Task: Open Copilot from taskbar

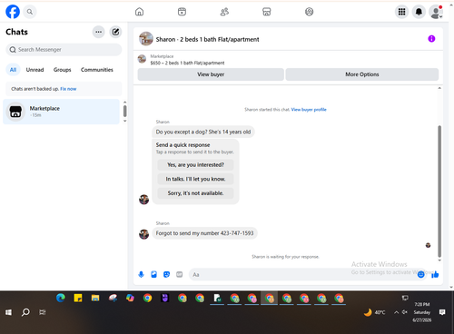Action: tap(130, 299)
